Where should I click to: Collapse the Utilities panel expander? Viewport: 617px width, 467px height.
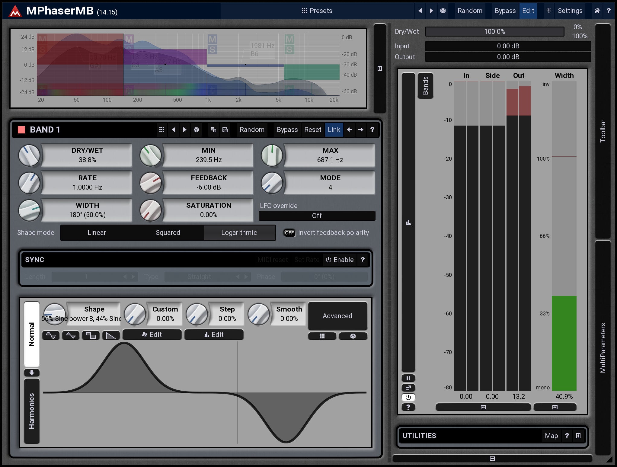tap(578, 436)
